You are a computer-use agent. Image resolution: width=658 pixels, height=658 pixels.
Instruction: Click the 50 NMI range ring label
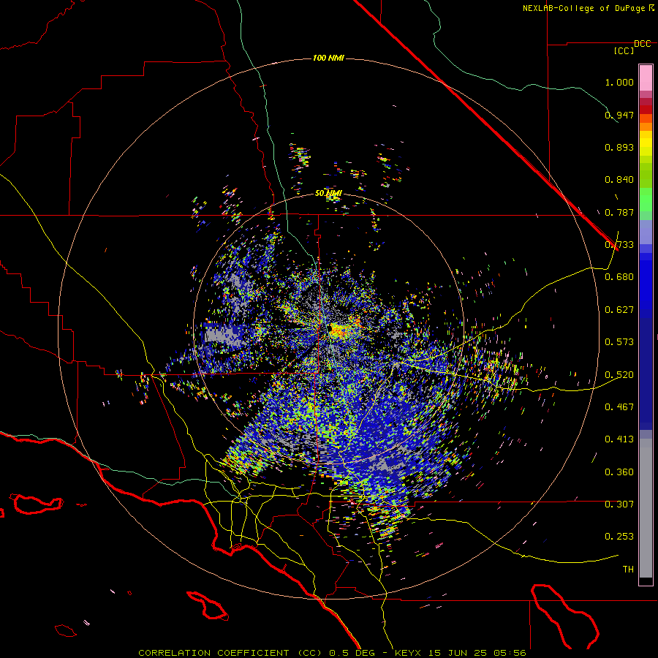[x=328, y=194]
